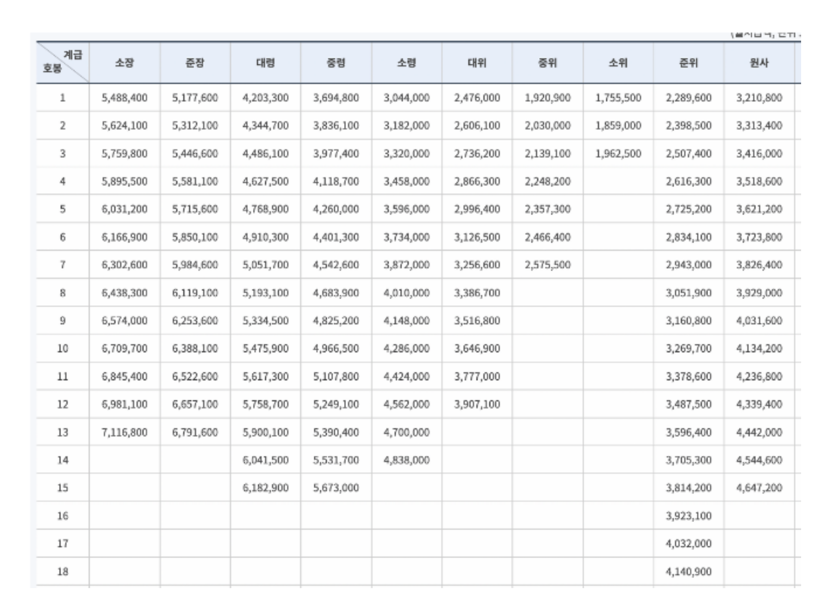Screen dimensions: 829x616
Task: Select the 대령 column header
Action: (x=265, y=63)
